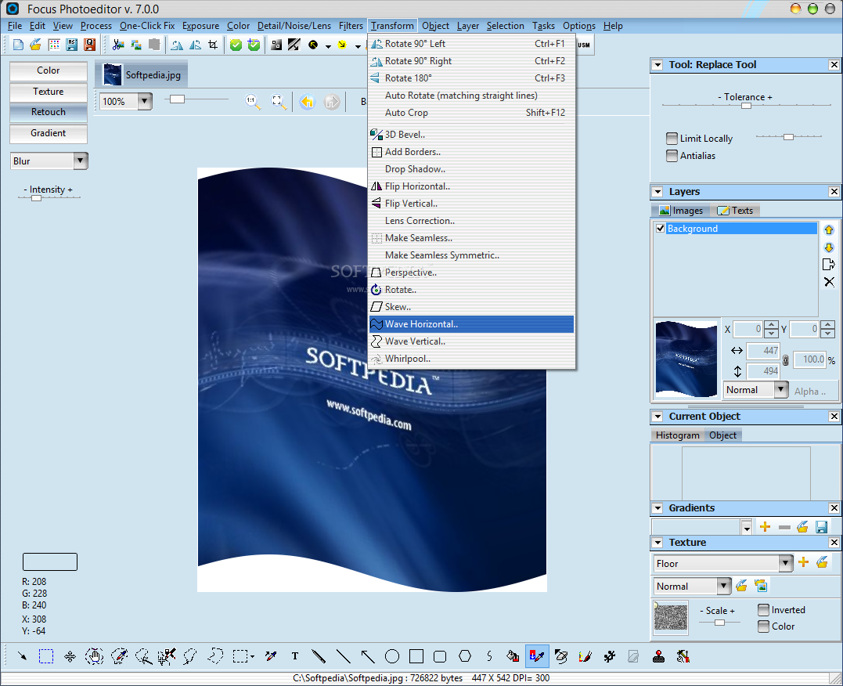
Task: Select the Clone Stamp tool icon
Action: [x=658, y=656]
